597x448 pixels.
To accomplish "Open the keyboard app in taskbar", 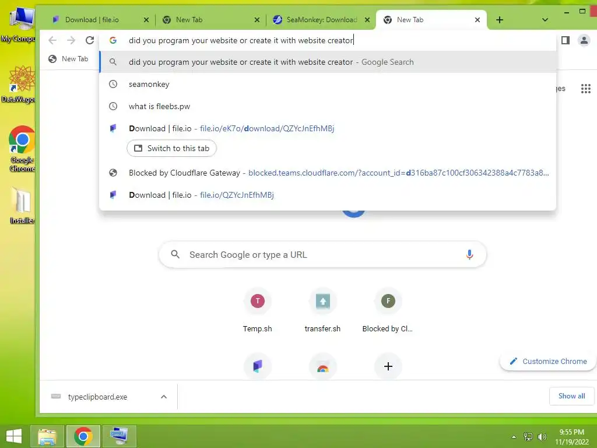I will (x=119, y=436).
